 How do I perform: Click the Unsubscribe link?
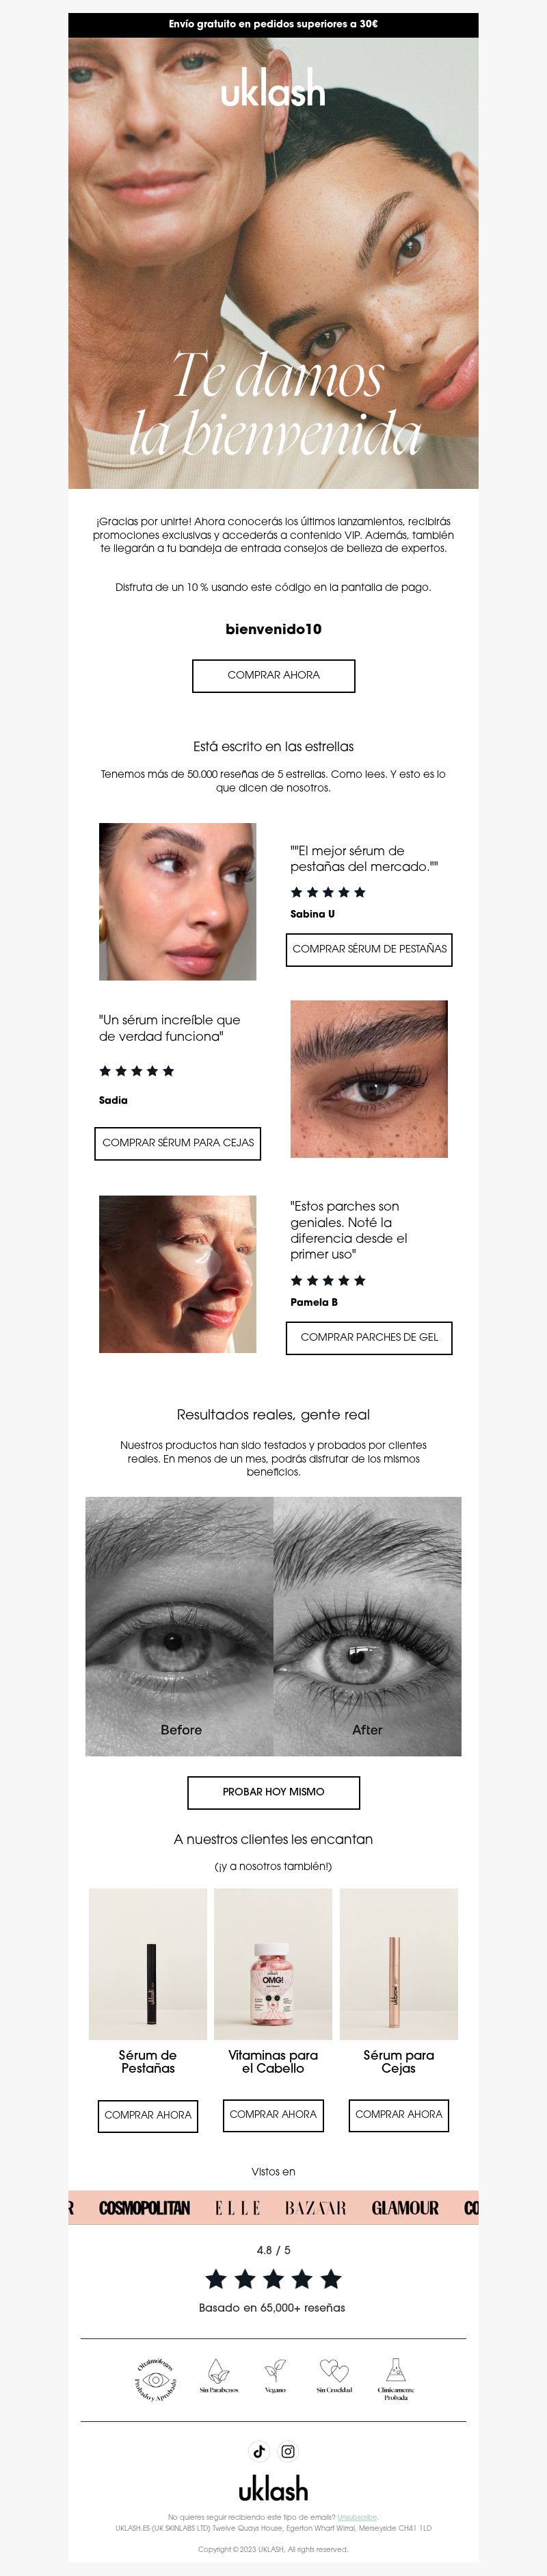point(358,2517)
